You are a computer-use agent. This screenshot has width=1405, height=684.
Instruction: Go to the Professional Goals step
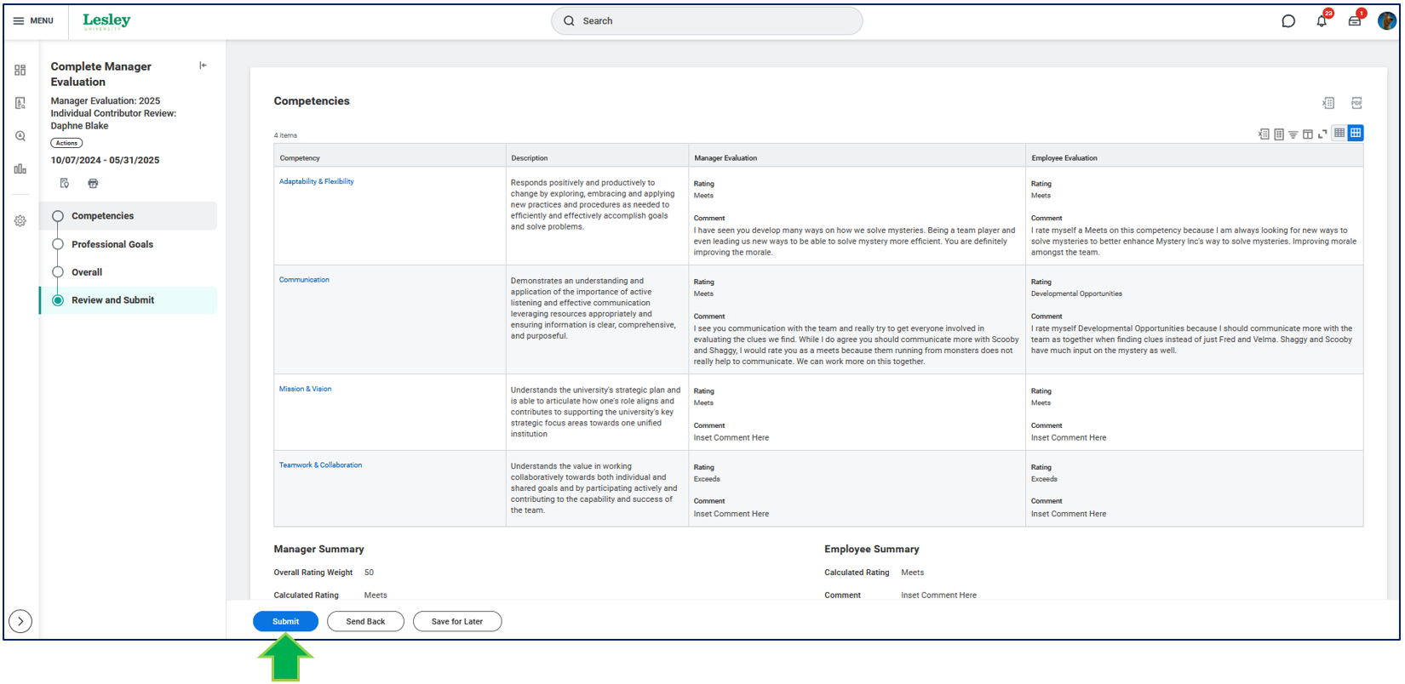[128, 244]
